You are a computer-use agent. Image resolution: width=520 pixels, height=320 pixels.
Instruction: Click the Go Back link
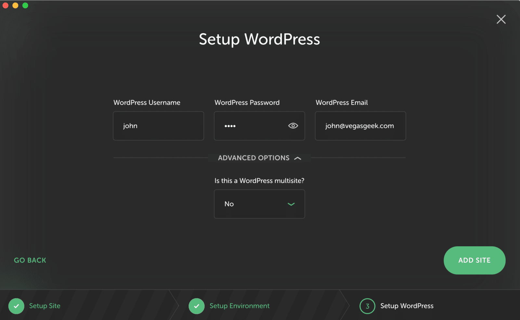coord(30,260)
